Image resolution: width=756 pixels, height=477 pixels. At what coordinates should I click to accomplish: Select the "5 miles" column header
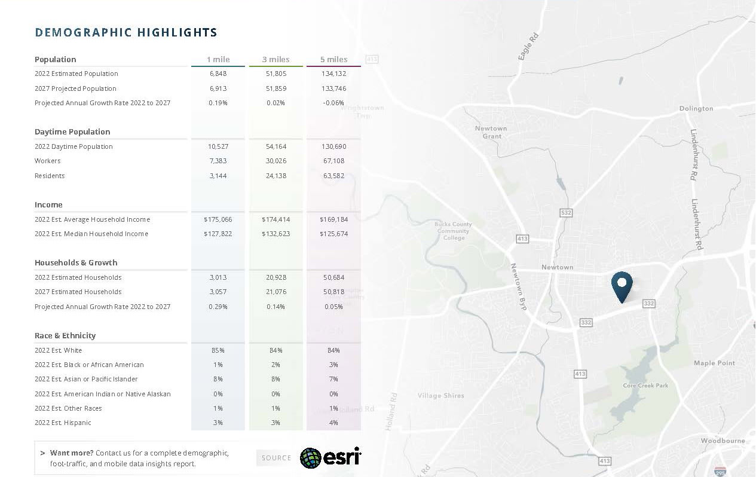[333, 59]
